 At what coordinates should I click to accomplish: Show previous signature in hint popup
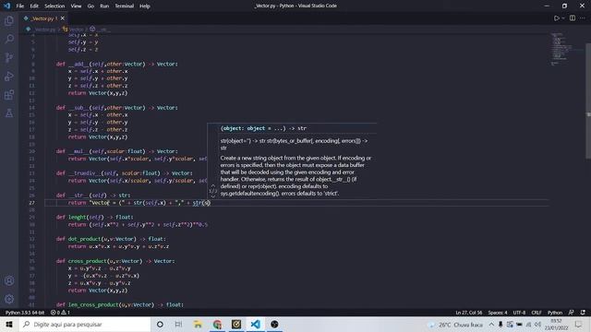(213, 185)
